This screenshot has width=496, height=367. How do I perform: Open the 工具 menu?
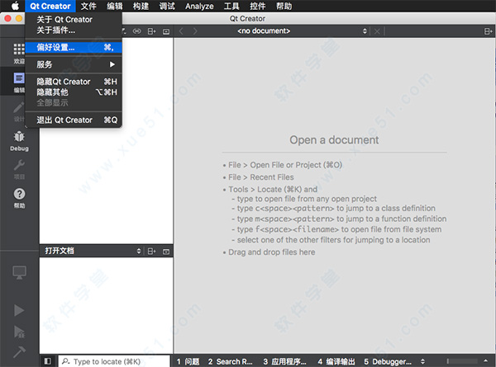(231, 6)
